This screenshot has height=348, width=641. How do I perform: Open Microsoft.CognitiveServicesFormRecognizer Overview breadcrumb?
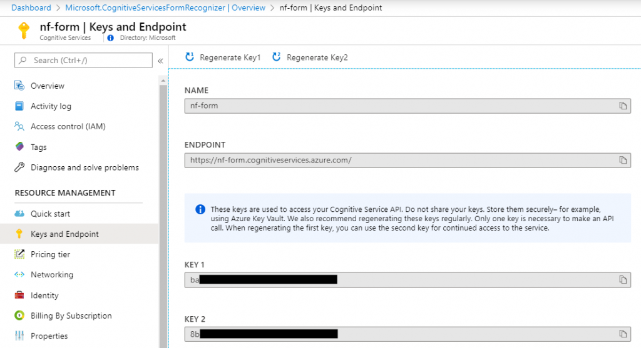point(165,7)
